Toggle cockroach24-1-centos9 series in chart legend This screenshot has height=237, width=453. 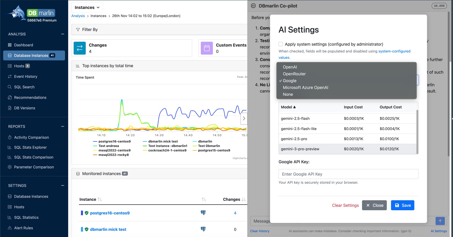pyautogui.click(x=165, y=150)
